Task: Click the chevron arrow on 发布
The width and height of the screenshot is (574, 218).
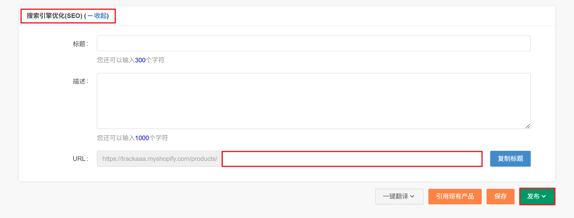Action: click(x=544, y=196)
